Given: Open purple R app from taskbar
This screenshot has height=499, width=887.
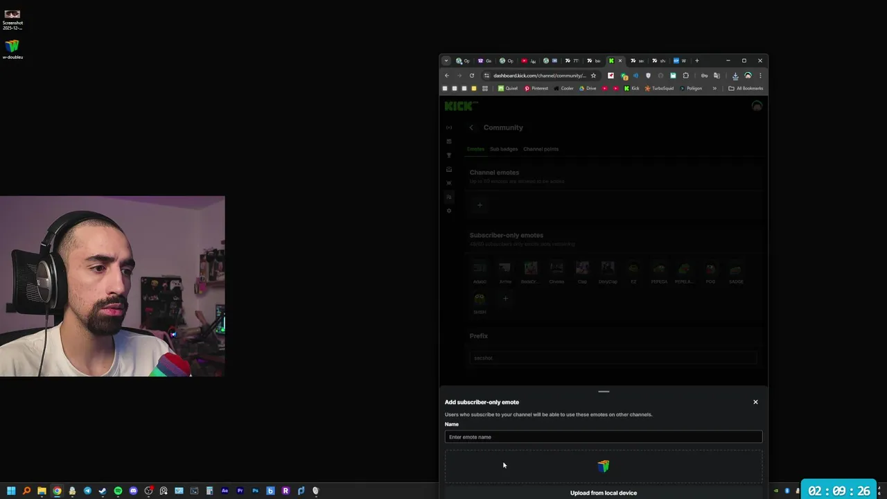Looking at the screenshot, I should [x=286, y=491].
